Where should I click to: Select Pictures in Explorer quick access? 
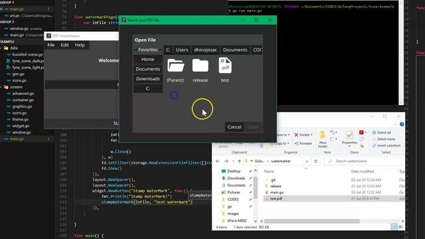pyautogui.click(x=231, y=193)
